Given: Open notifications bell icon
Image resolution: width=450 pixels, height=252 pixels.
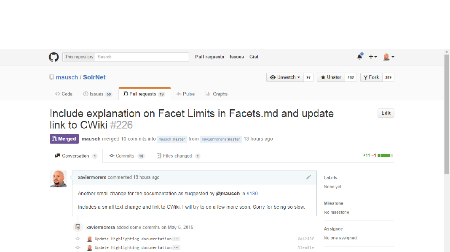Looking at the screenshot, I should click(x=359, y=56).
